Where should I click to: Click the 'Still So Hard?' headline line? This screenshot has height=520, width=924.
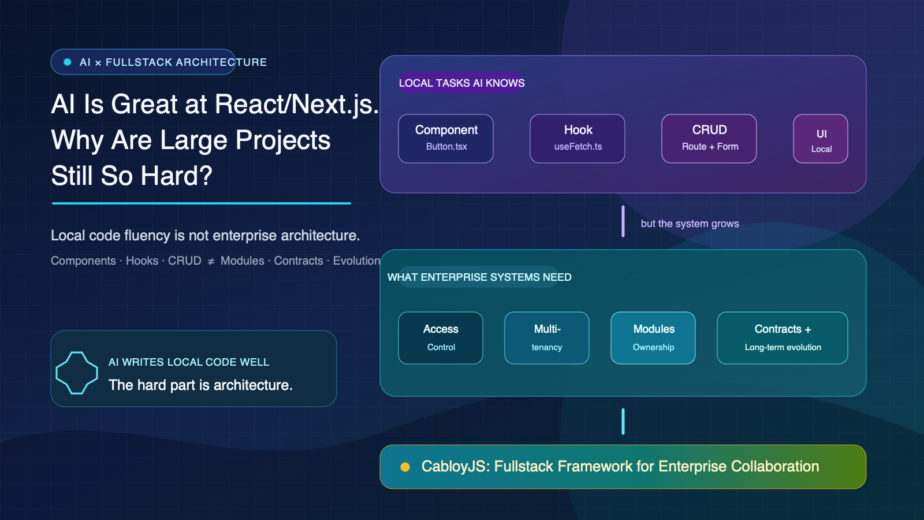pyautogui.click(x=132, y=176)
